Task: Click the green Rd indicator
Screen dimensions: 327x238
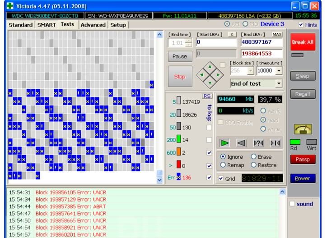Action: pyautogui.click(x=295, y=142)
